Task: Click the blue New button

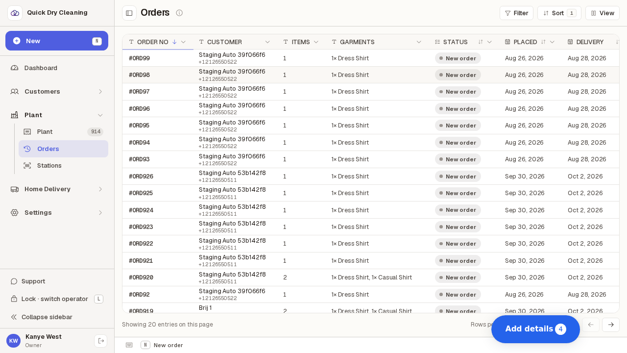Action: point(57,41)
